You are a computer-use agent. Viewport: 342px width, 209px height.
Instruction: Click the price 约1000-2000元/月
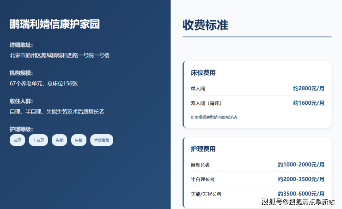click(301, 165)
